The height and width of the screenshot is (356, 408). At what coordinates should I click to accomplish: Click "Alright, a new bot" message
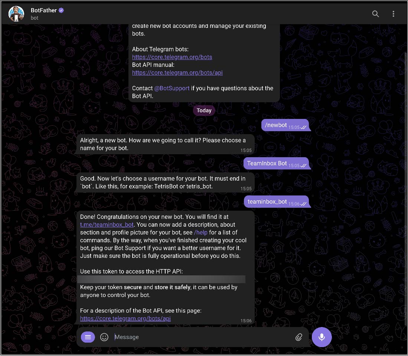[x=165, y=144]
